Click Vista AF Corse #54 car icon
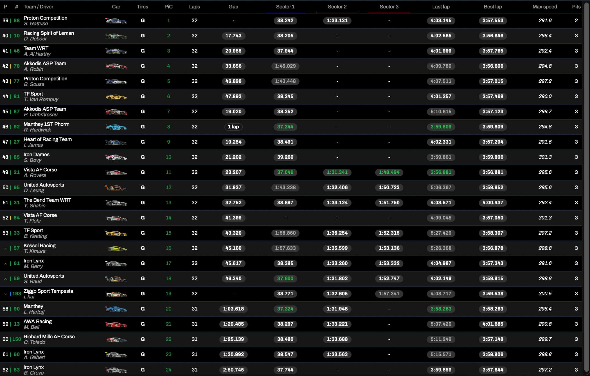This screenshot has height=376, width=590. tap(116, 218)
